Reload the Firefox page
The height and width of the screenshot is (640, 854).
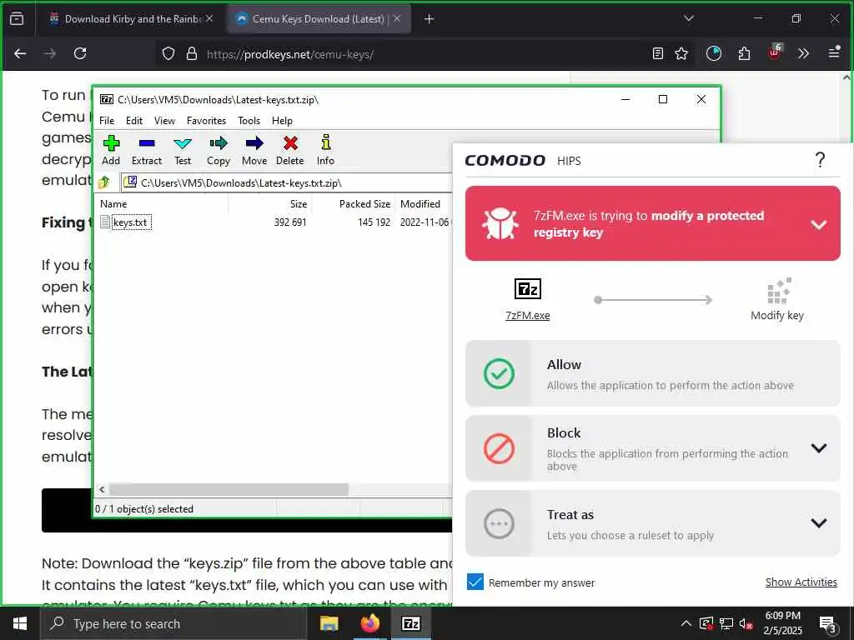click(x=80, y=53)
